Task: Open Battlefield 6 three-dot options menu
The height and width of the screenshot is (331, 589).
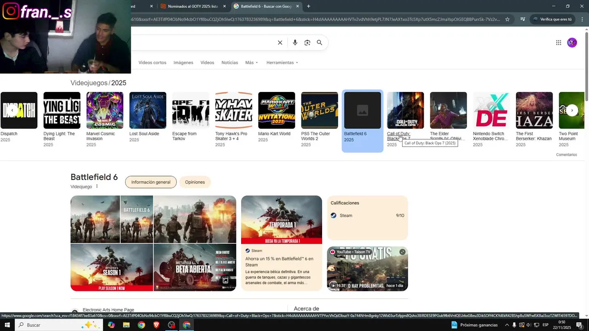Action: click(x=97, y=187)
